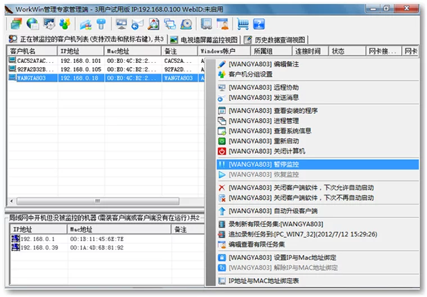Click network icon beside 192.168.0.39

point(16,247)
